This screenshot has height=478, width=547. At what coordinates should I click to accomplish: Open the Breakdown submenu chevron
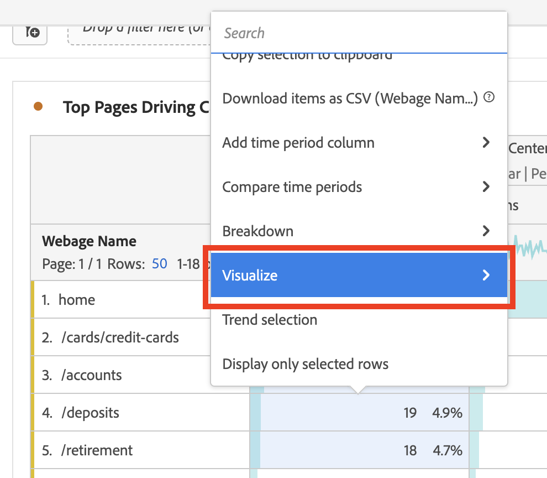pyautogui.click(x=486, y=231)
